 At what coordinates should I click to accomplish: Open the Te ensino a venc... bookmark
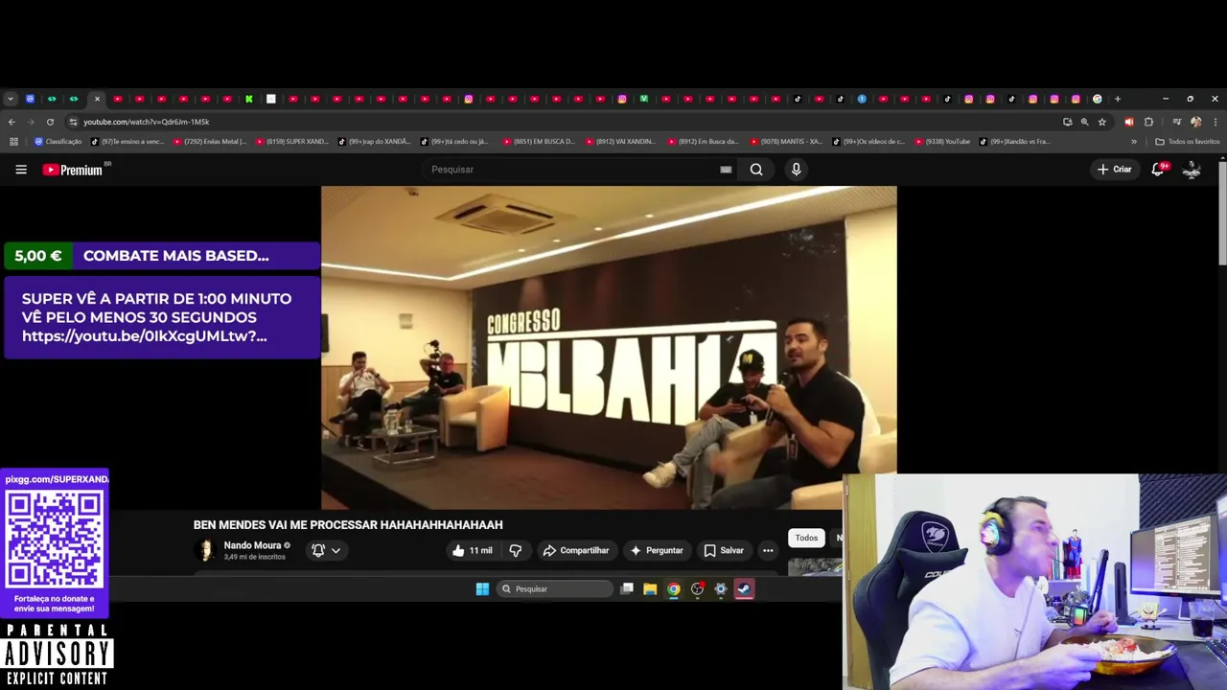point(128,142)
